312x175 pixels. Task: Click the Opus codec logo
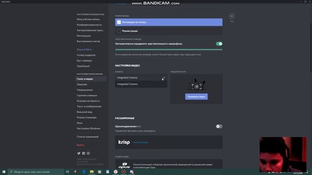pos(124,166)
